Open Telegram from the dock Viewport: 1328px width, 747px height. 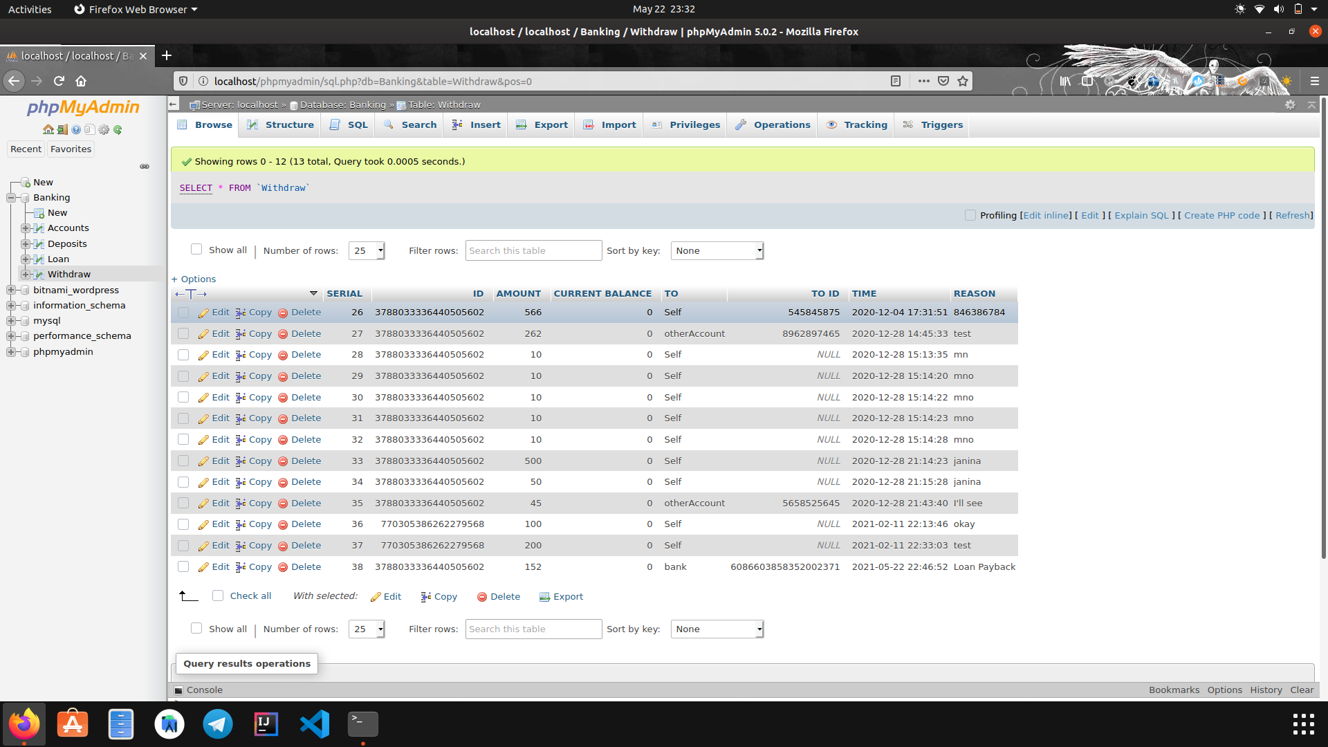click(218, 724)
